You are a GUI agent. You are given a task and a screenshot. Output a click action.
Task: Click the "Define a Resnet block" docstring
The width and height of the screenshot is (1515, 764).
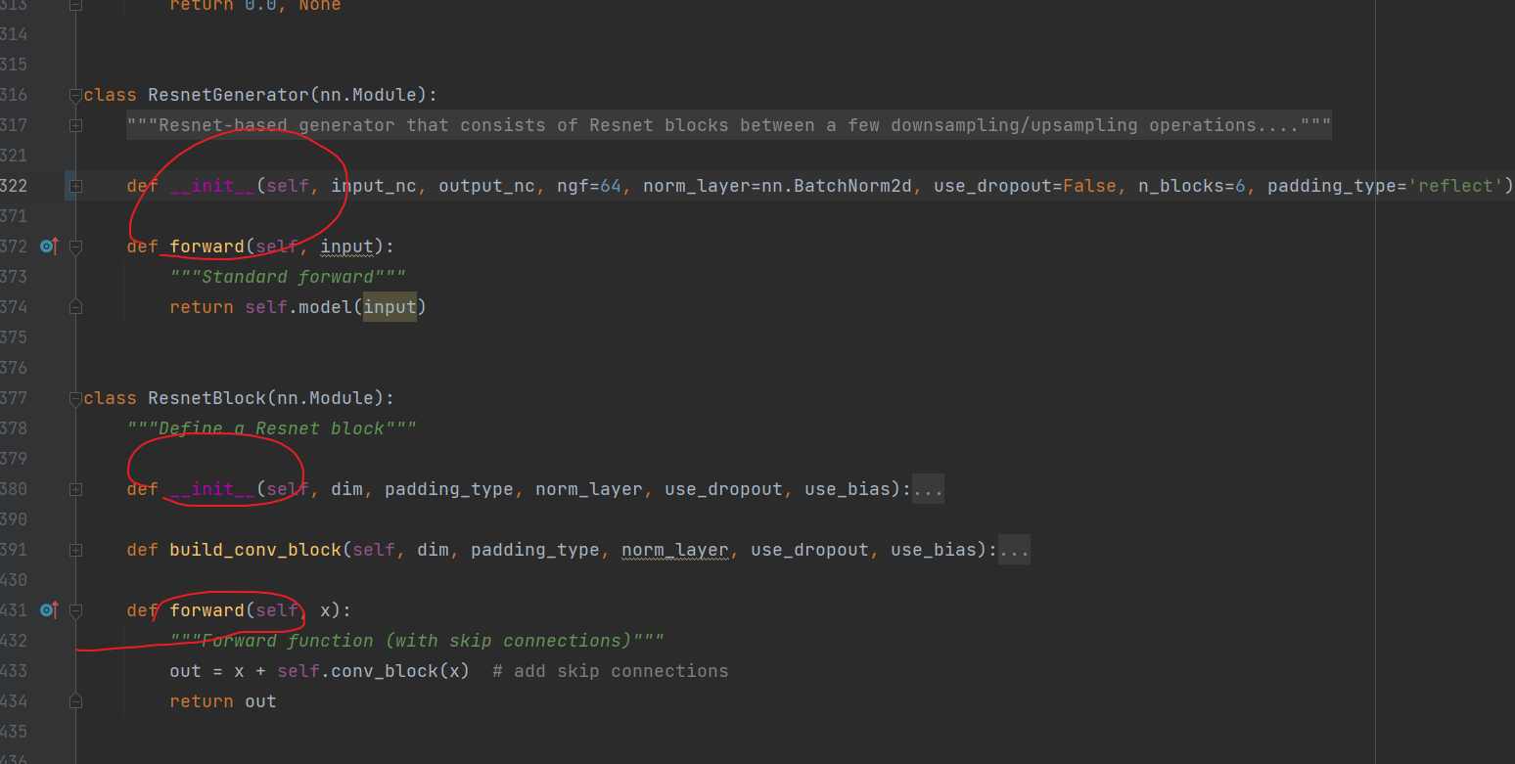[x=272, y=428]
